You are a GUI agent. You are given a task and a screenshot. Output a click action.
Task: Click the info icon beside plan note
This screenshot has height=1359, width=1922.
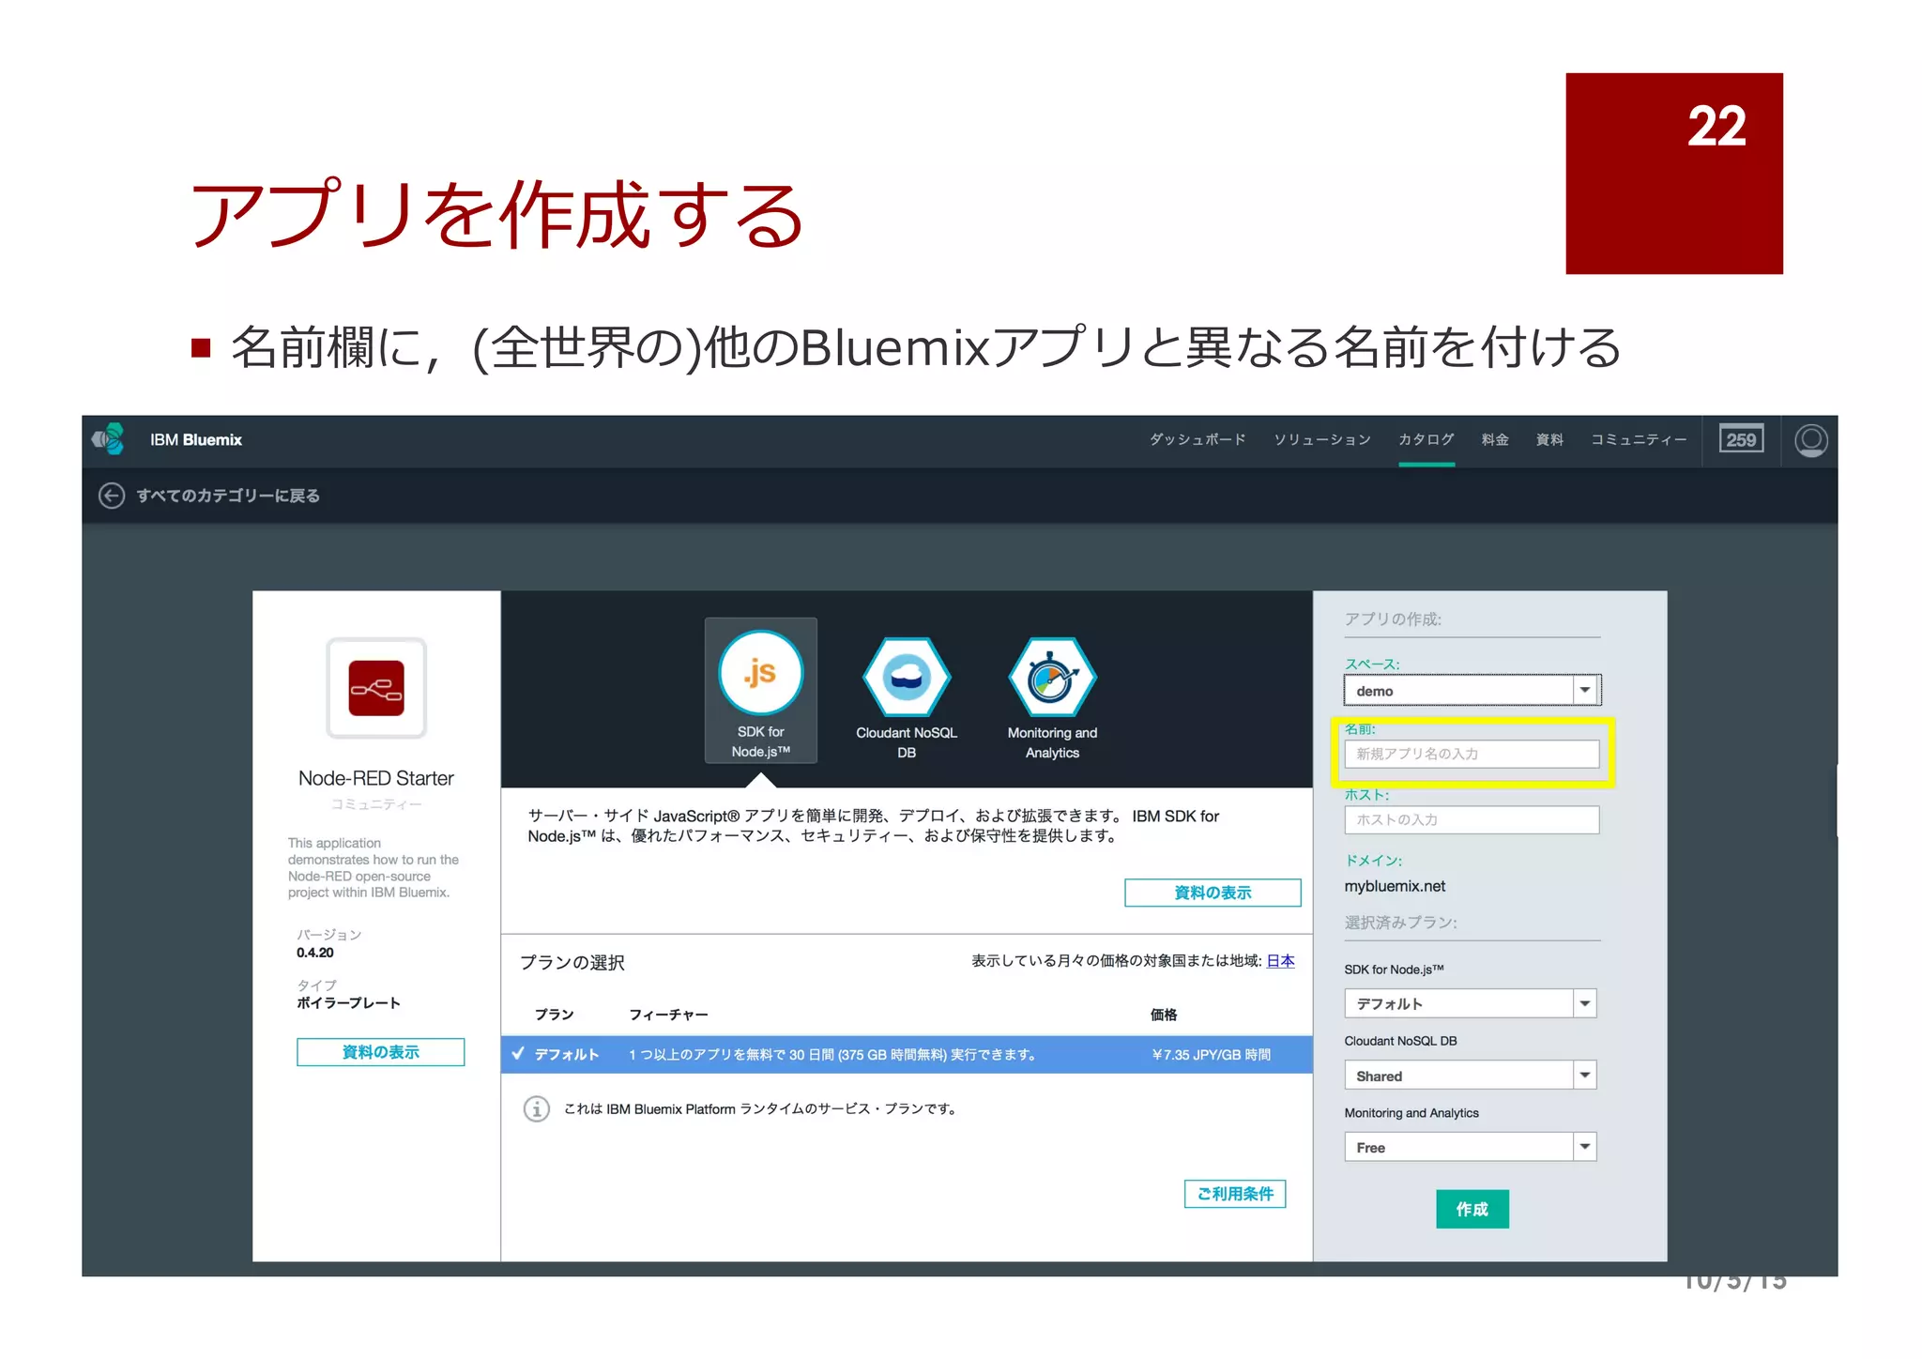[536, 1108]
